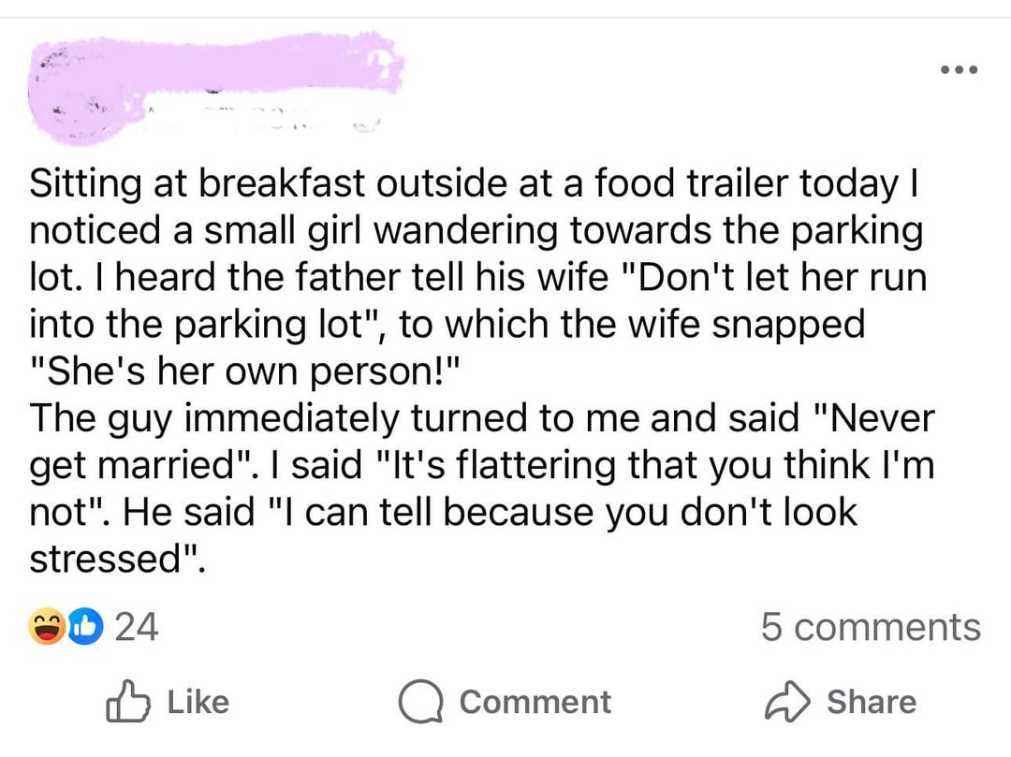Toggle the "Like" text label
Viewport: 1011px width, 757px height.
point(198,703)
